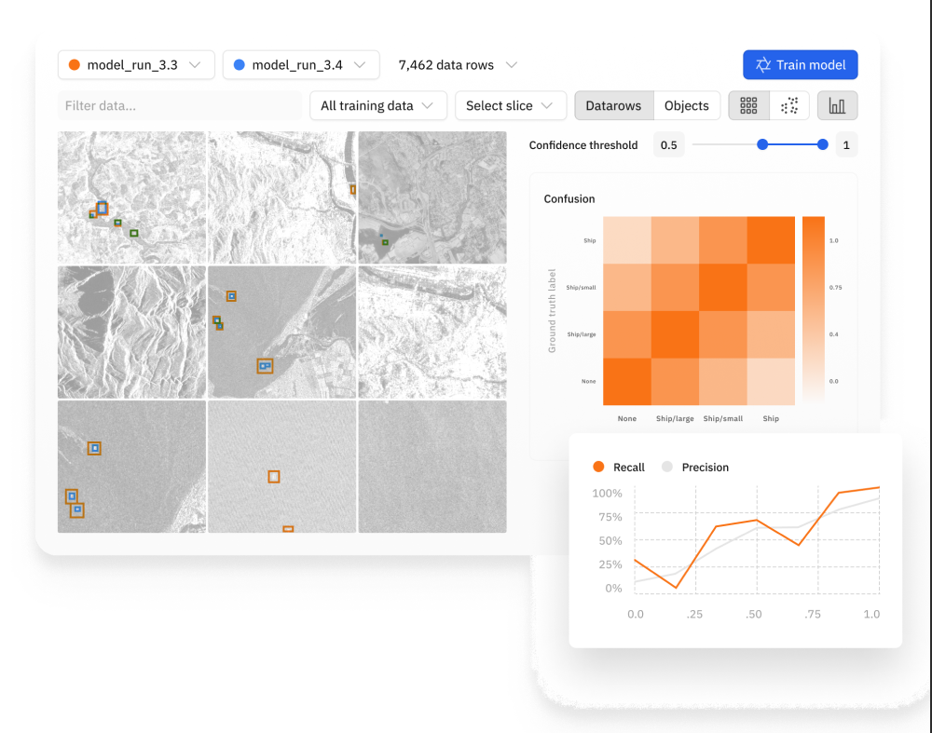Expand the 7,462 data rows dropdown
Image resolution: width=932 pixels, height=733 pixels.
457,65
